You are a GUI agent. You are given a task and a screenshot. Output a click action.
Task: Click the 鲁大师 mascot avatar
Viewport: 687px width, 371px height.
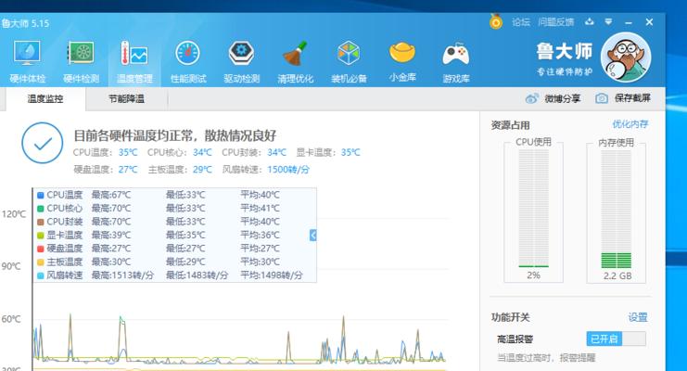tap(626, 57)
